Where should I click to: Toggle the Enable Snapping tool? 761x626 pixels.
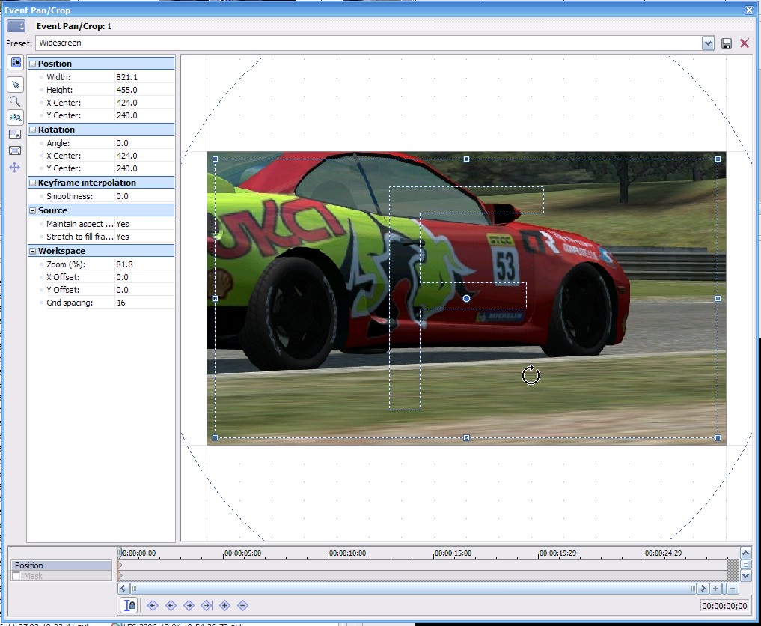click(x=16, y=118)
